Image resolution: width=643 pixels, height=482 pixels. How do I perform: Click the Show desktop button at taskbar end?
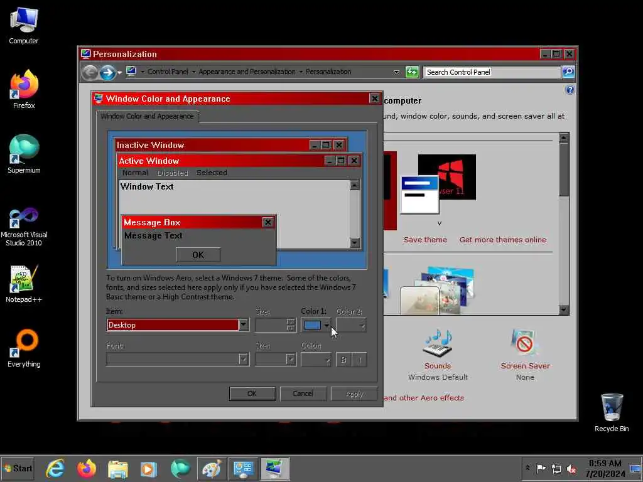635,468
